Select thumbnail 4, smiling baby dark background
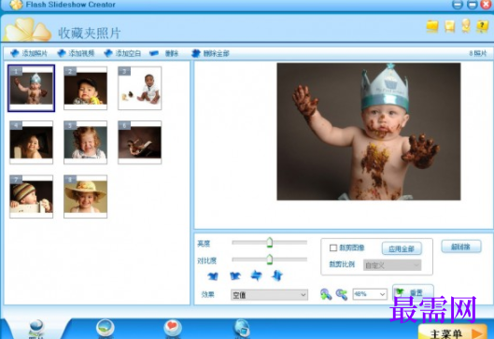The image size is (494, 339). tap(31, 142)
